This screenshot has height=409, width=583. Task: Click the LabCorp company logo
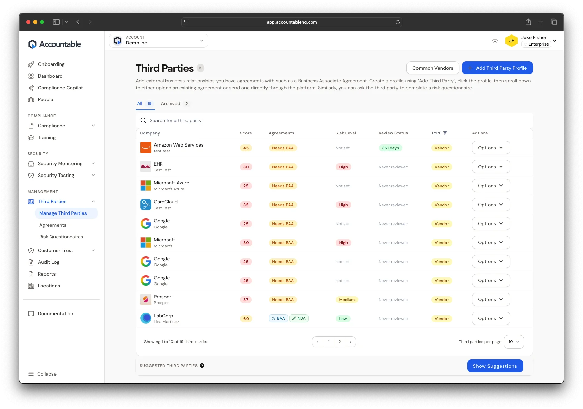tap(145, 318)
